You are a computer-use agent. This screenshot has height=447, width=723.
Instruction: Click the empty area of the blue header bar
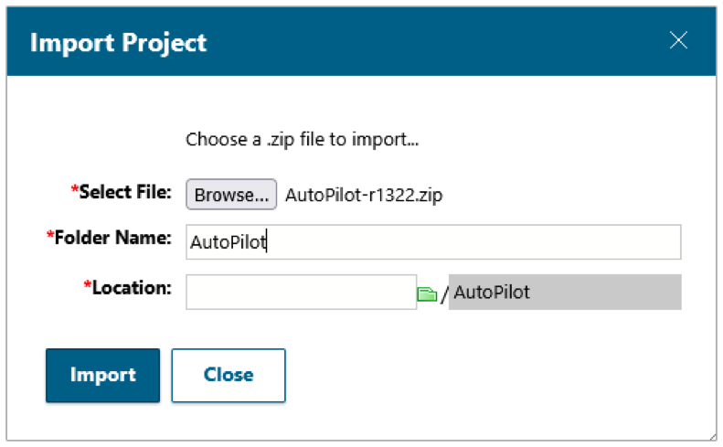439,42
